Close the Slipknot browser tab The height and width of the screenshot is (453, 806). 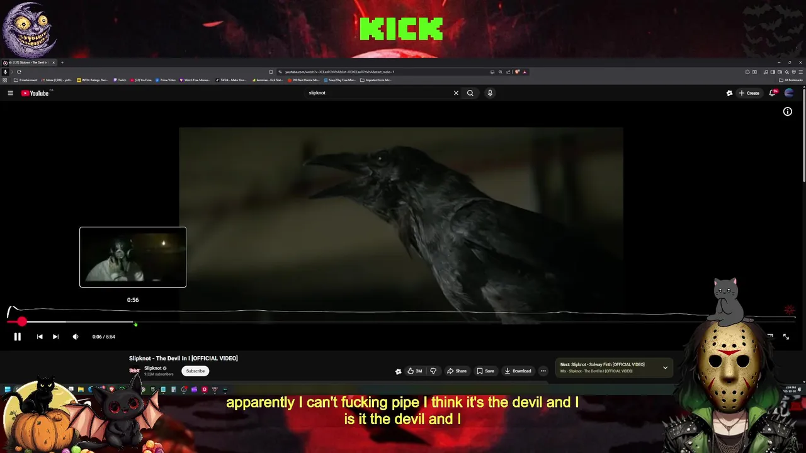click(54, 62)
